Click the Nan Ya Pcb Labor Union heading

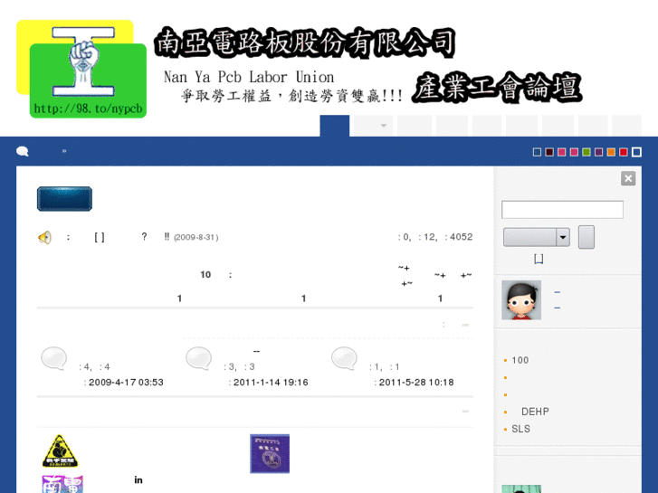(x=249, y=77)
